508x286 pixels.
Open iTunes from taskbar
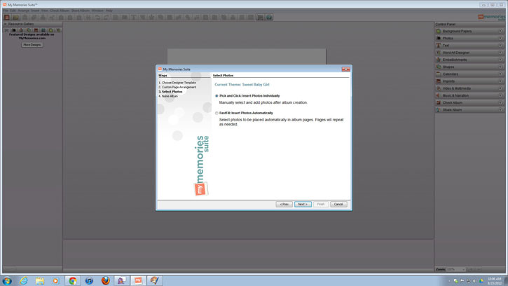click(x=89, y=281)
